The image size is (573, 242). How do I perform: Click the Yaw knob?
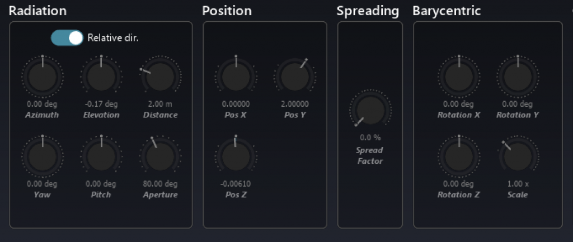[x=43, y=156]
